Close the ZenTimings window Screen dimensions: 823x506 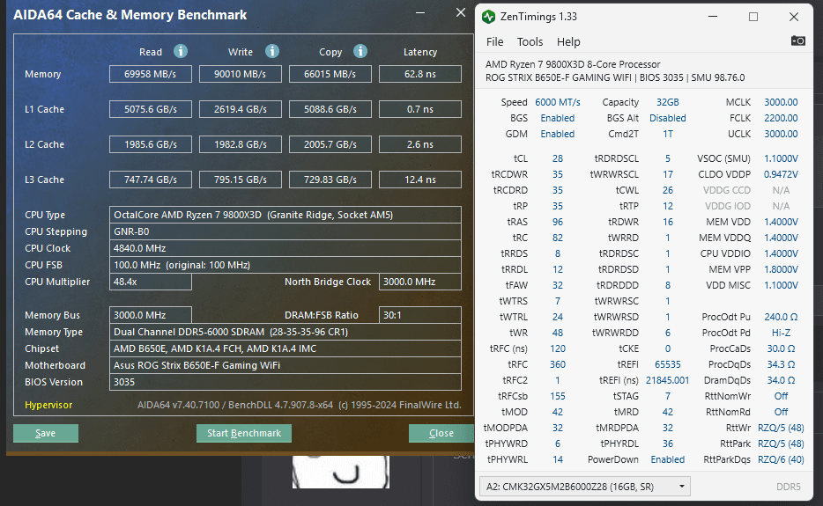(x=794, y=17)
